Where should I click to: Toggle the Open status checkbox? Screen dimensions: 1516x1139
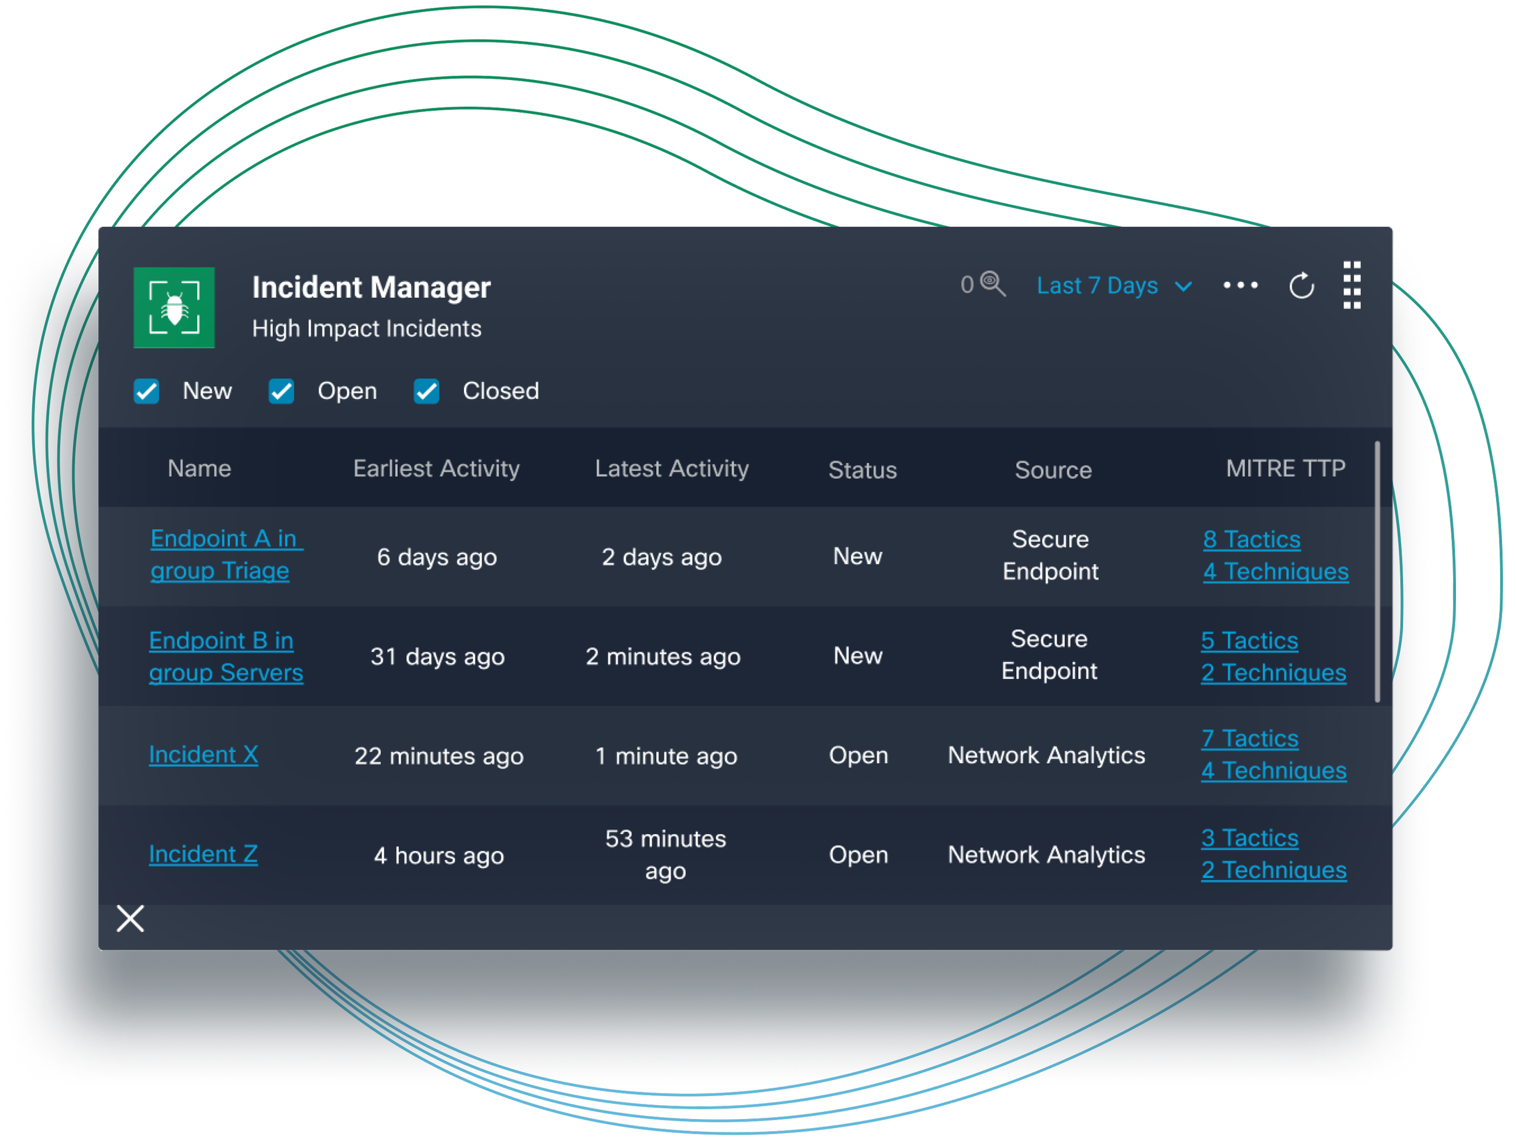pos(281,391)
